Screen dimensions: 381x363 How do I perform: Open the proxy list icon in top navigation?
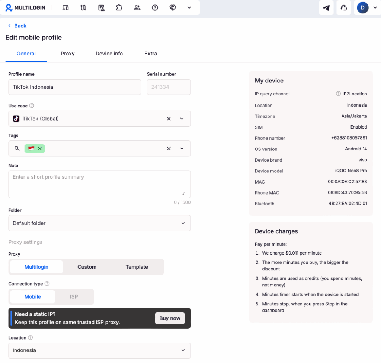tap(101, 8)
